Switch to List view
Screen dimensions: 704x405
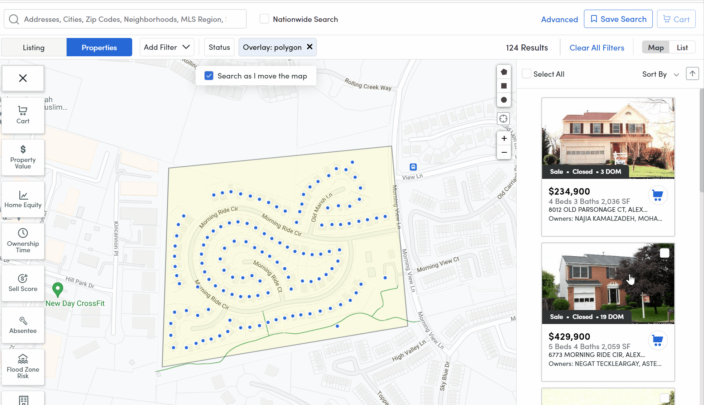(x=682, y=47)
